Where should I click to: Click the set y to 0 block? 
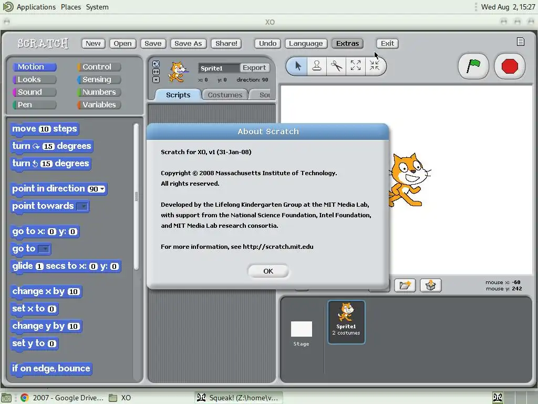pyautogui.click(x=34, y=343)
